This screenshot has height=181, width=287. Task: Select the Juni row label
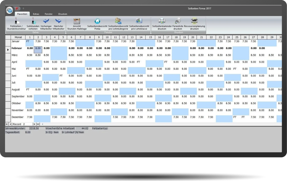click(14, 76)
